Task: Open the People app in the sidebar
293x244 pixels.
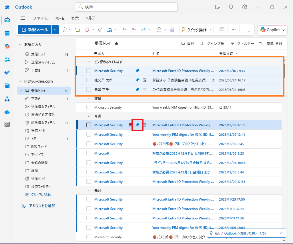Action: (7, 59)
